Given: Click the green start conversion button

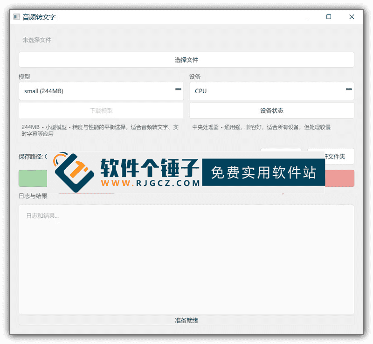Looking at the screenshot, I should [x=33, y=178].
